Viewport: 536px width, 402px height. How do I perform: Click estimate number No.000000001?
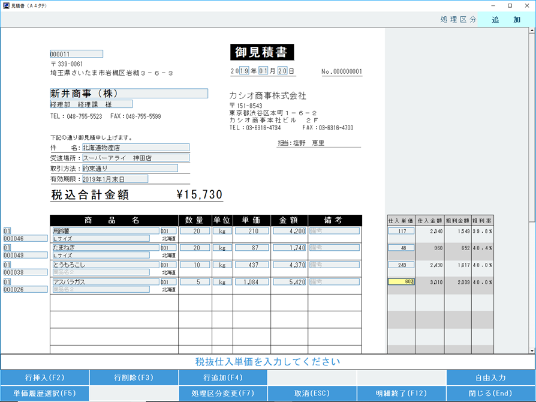pos(342,71)
